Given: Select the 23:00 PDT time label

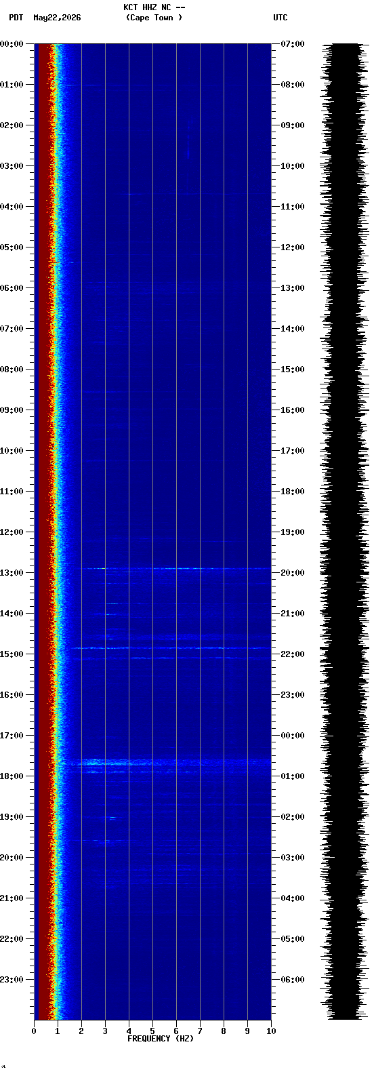Looking at the screenshot, I should pyautogui.click(x=12, y=980).
